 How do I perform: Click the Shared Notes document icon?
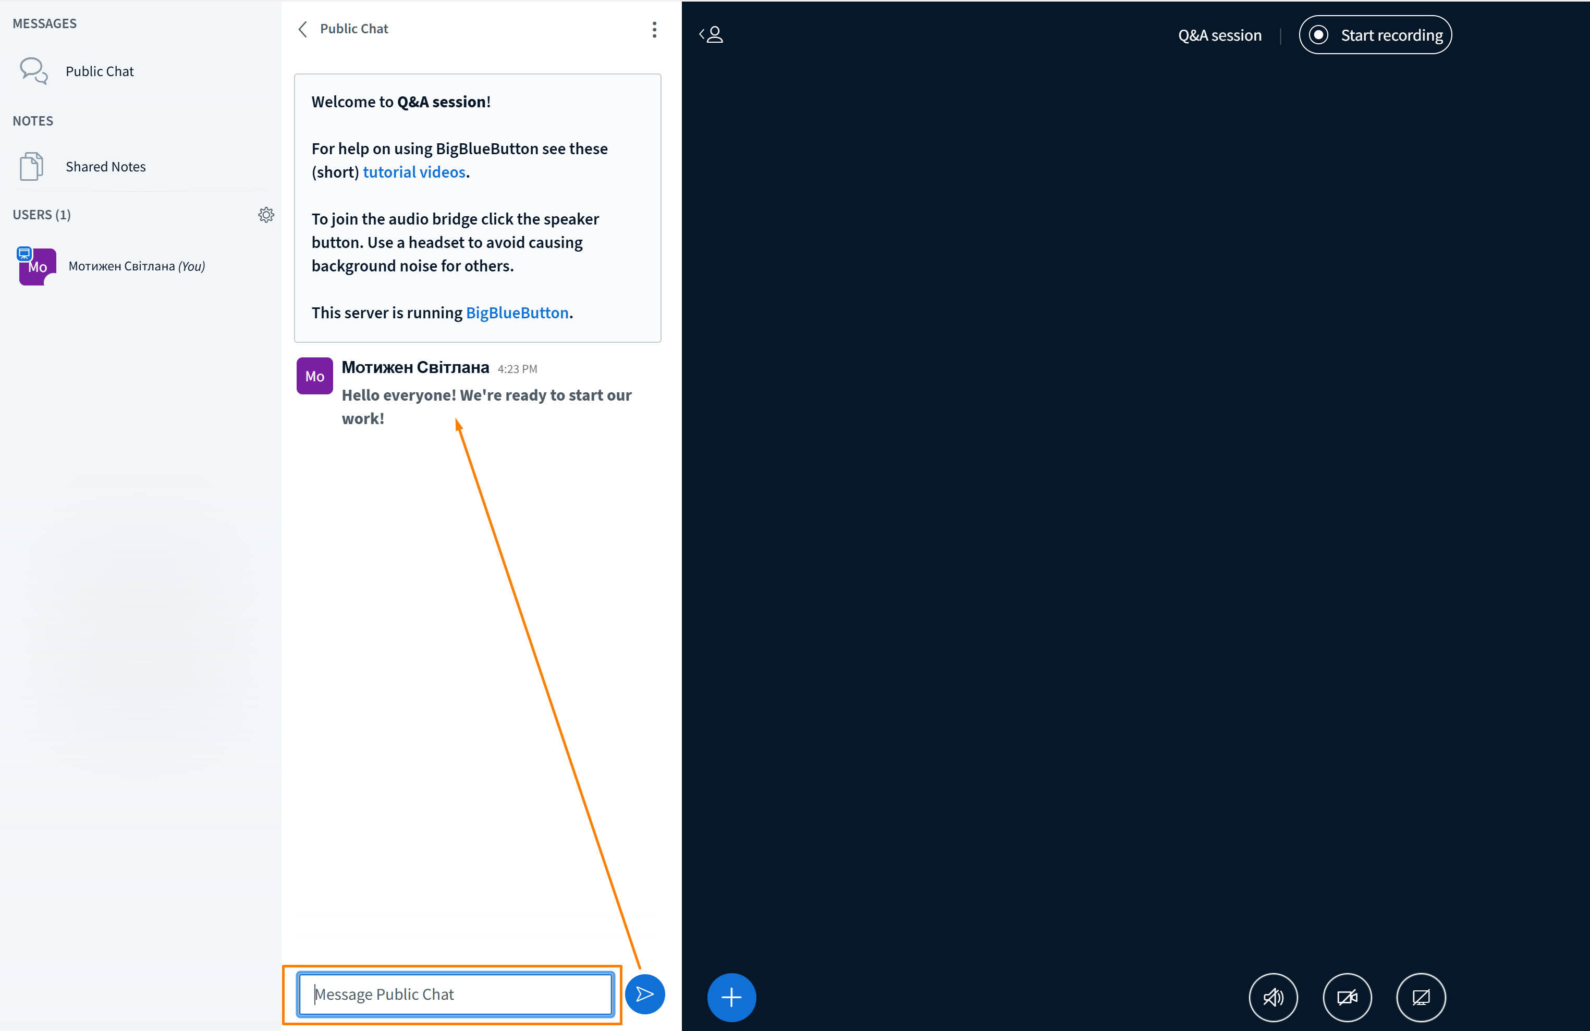(31, 166)
